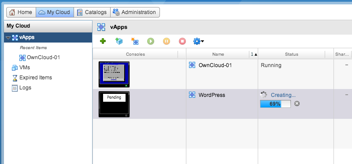352x164 pixels.
Task: Click the Administration users gear icon
Action: [x=116, y=12]
